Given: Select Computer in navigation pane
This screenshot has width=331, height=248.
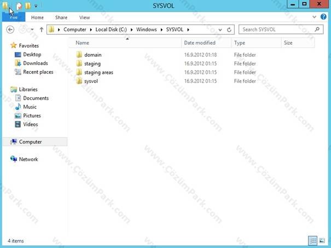Looking at the screenshot, I should click(35, 142).
